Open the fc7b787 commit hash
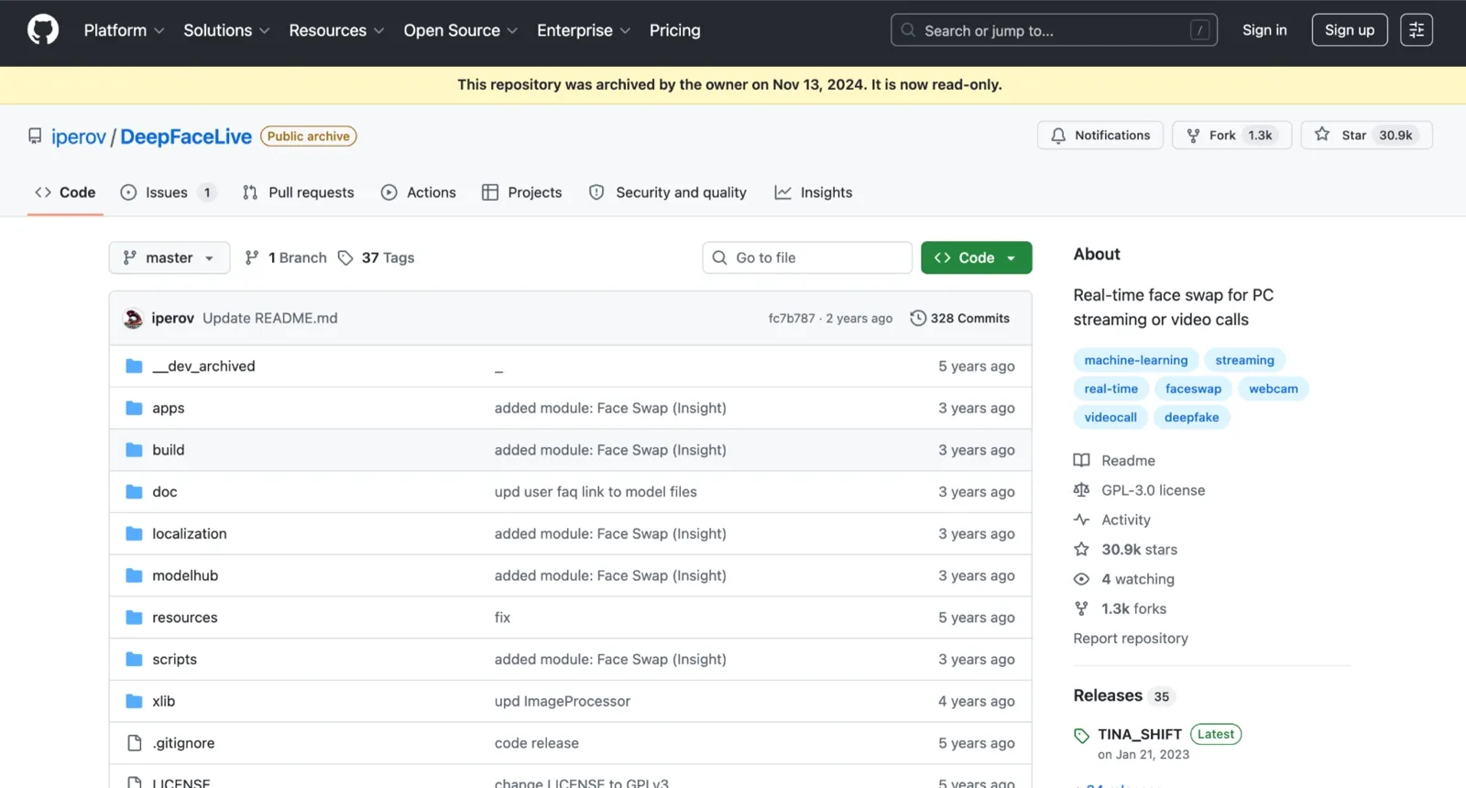Screen dimensions: 1466x788 (792, 318)
